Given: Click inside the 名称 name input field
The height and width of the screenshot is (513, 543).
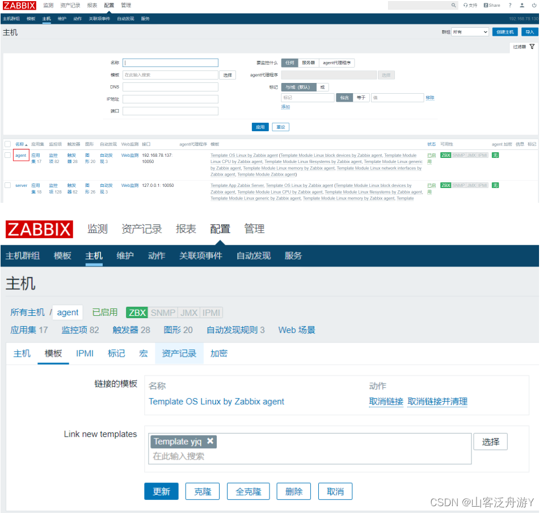Looking at the screenshot, I should point(170,62).
